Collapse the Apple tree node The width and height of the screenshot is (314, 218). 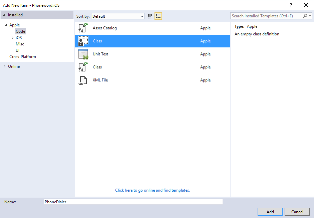point(6,25)
